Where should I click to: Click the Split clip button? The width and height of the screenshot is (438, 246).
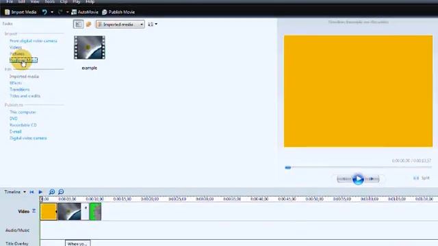(422, 178)
